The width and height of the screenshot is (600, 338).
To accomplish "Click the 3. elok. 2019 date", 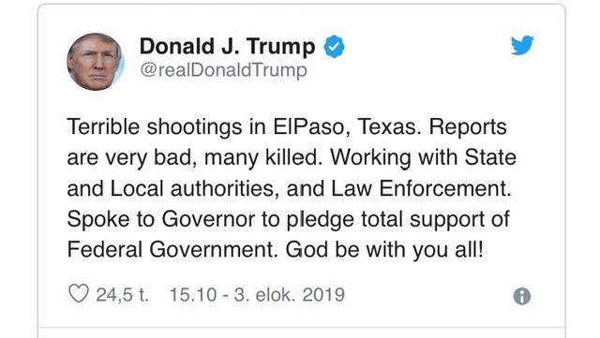I will (x=290, y=295).
